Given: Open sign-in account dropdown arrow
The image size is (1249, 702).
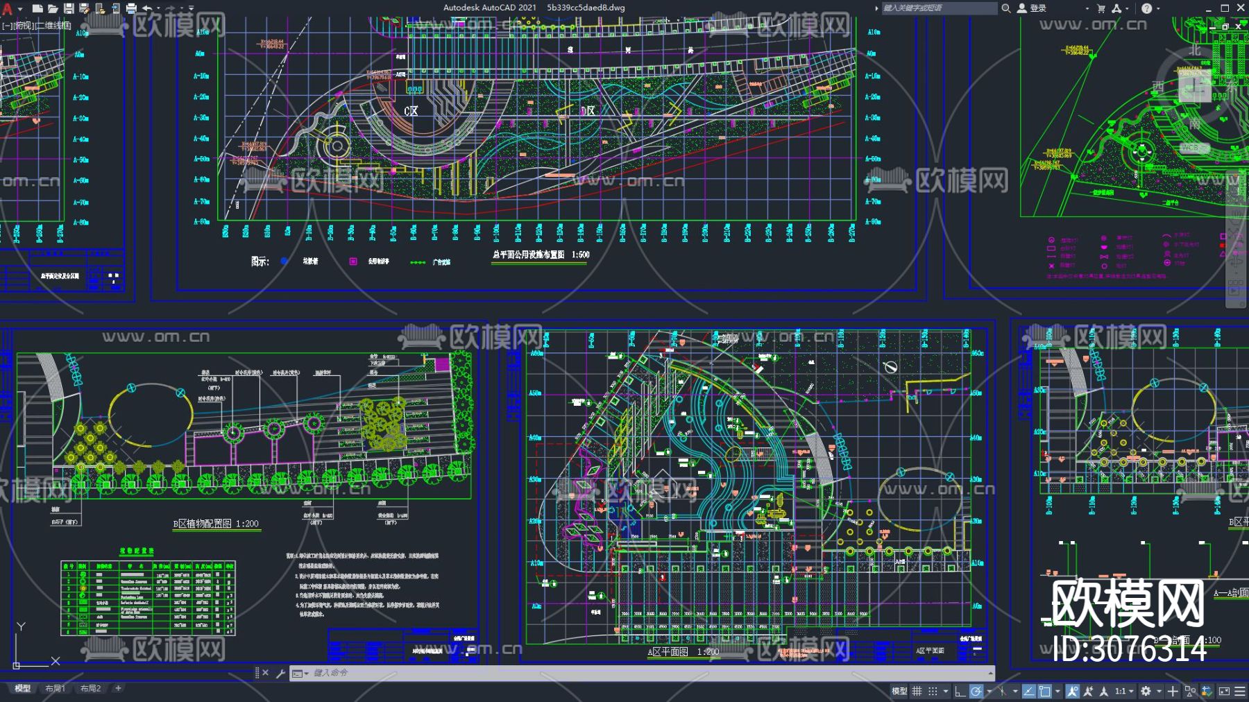Looking at the screenshot, I should click(x=1087, y=8).
